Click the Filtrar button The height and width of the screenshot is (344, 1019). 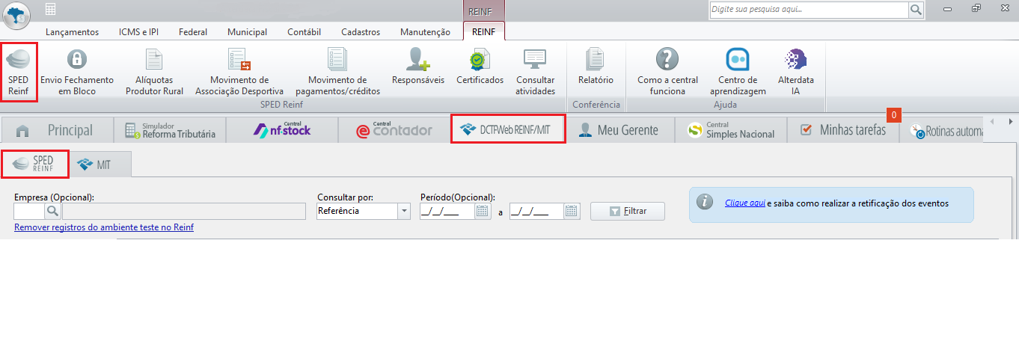tap(628, 211)
